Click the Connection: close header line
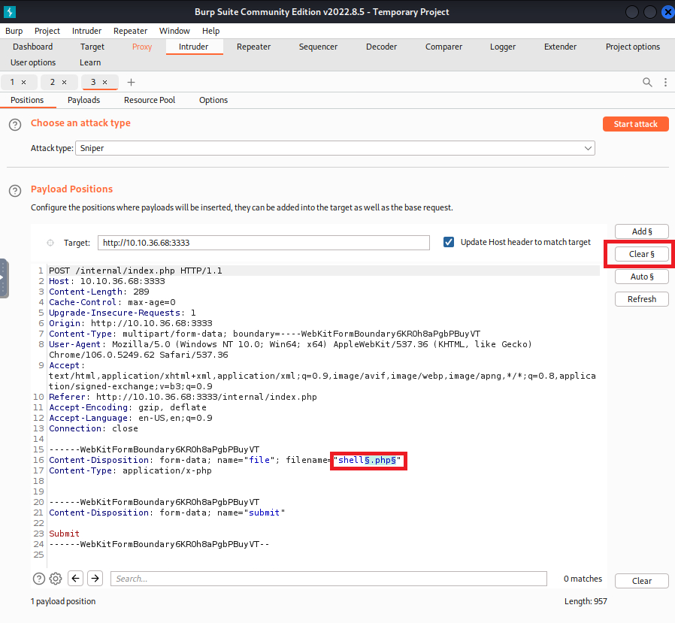Viewport: 675px width, 623px height. click(x=93, y=428)
